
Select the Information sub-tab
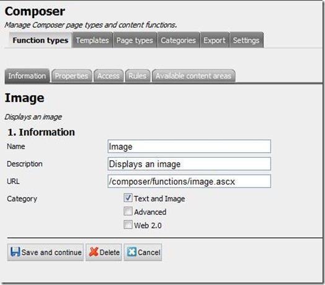[x=27, y=76]
